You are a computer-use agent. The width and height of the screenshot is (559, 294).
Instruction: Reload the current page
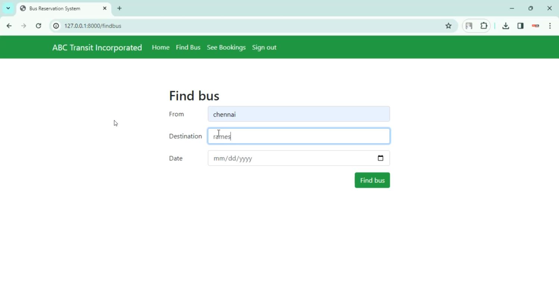pos(38,26)
